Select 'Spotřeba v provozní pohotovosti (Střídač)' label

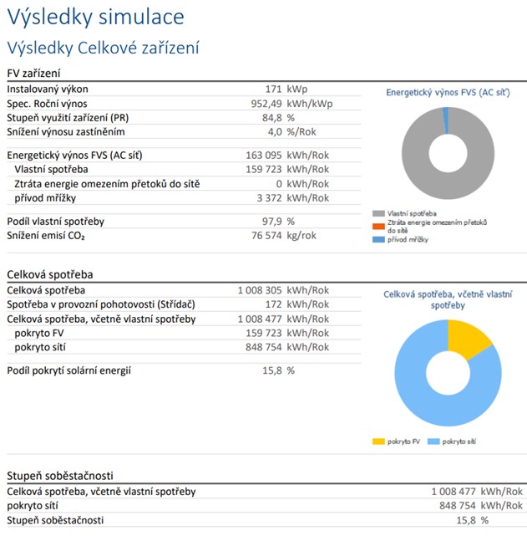point(101,304)
